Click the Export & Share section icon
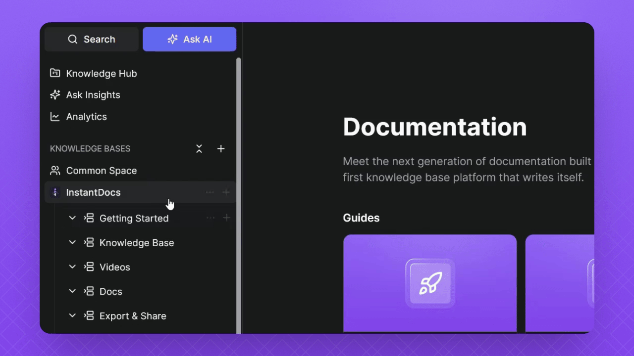Viewport: 634px width, 356px height. click(89, 315)
